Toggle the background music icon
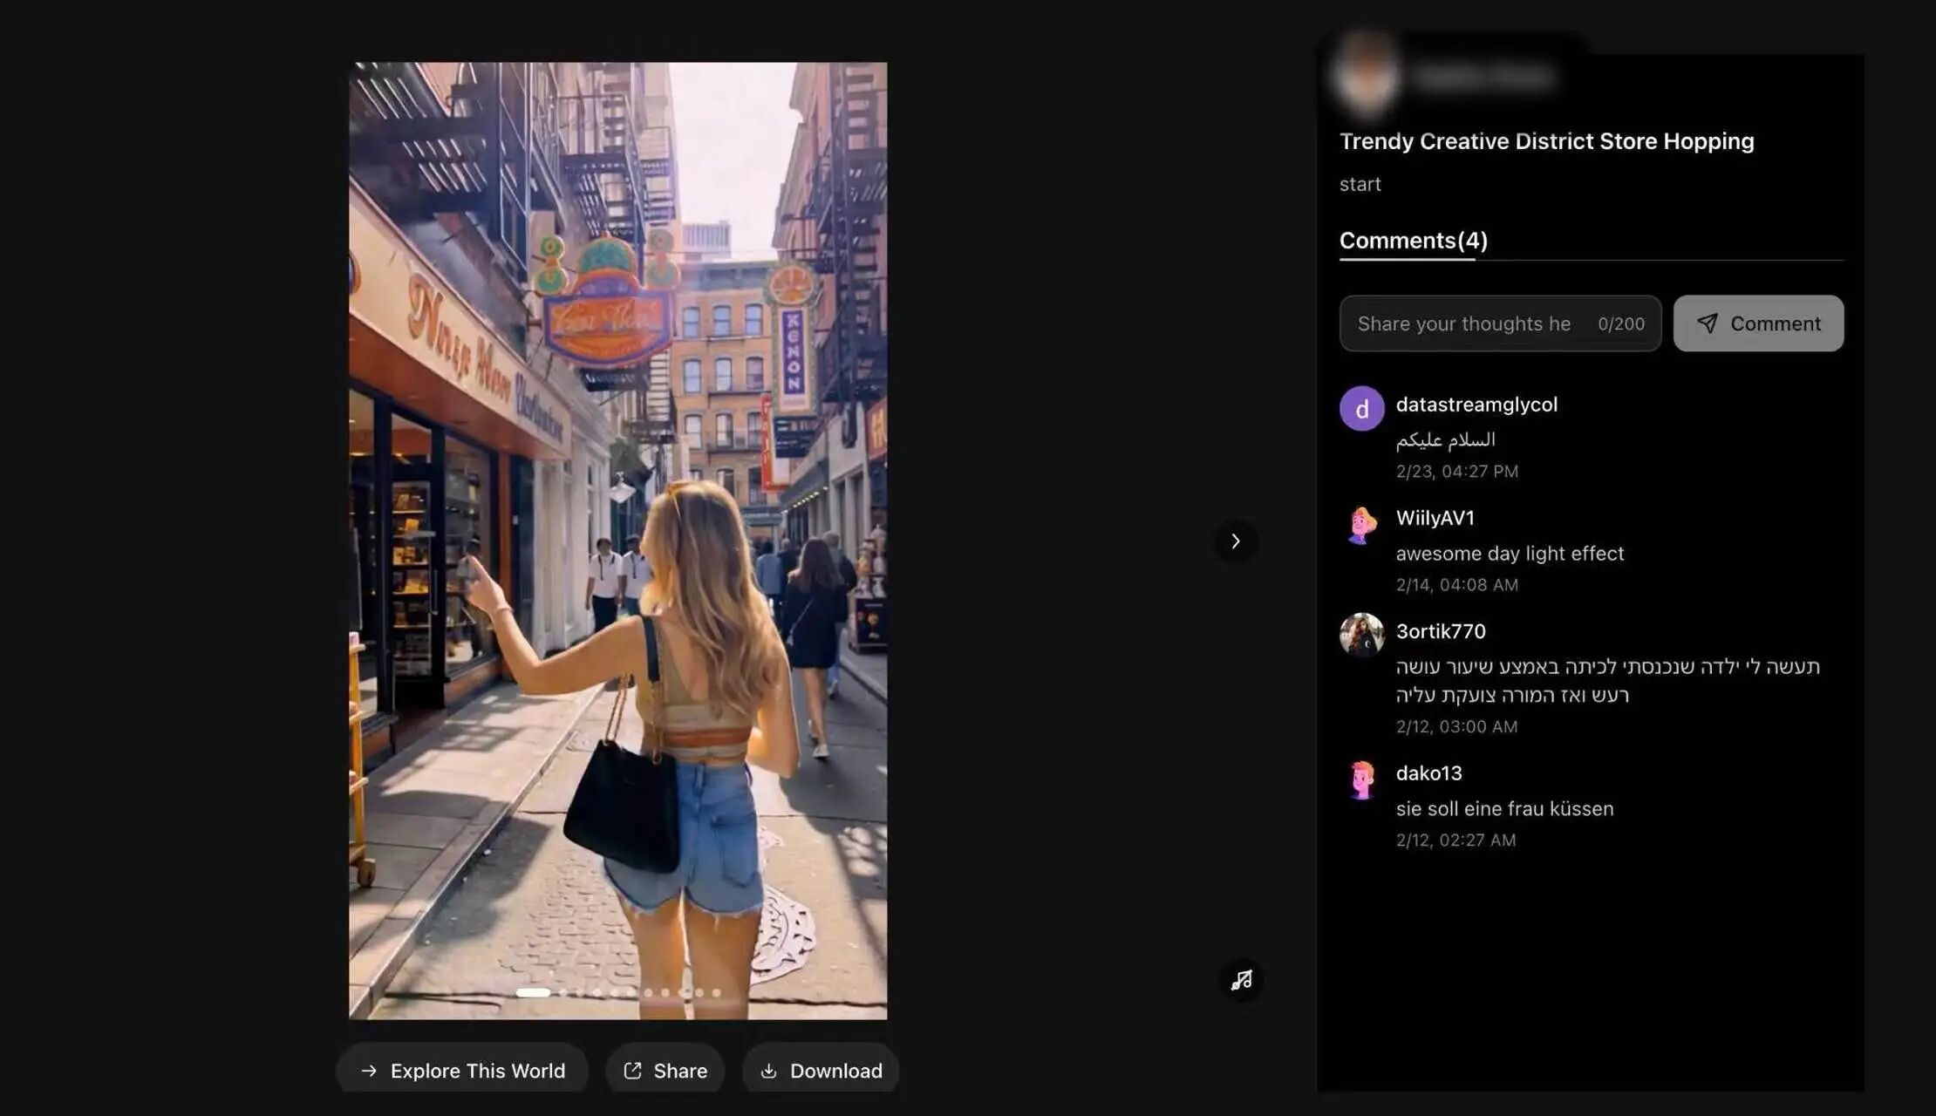This screenshot has height=1116, width=1936. 1241,980
